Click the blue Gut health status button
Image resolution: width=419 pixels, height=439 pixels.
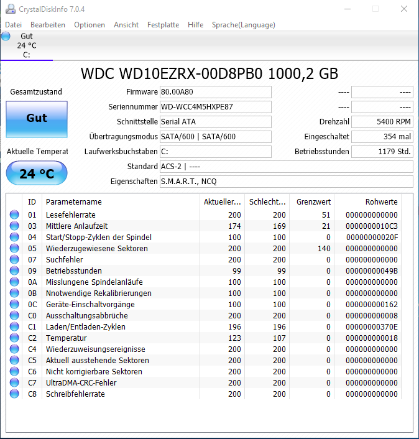(x=37, y=119)
